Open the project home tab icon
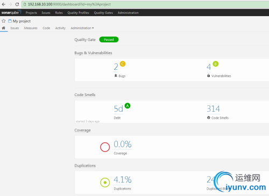 pos(4,28)
